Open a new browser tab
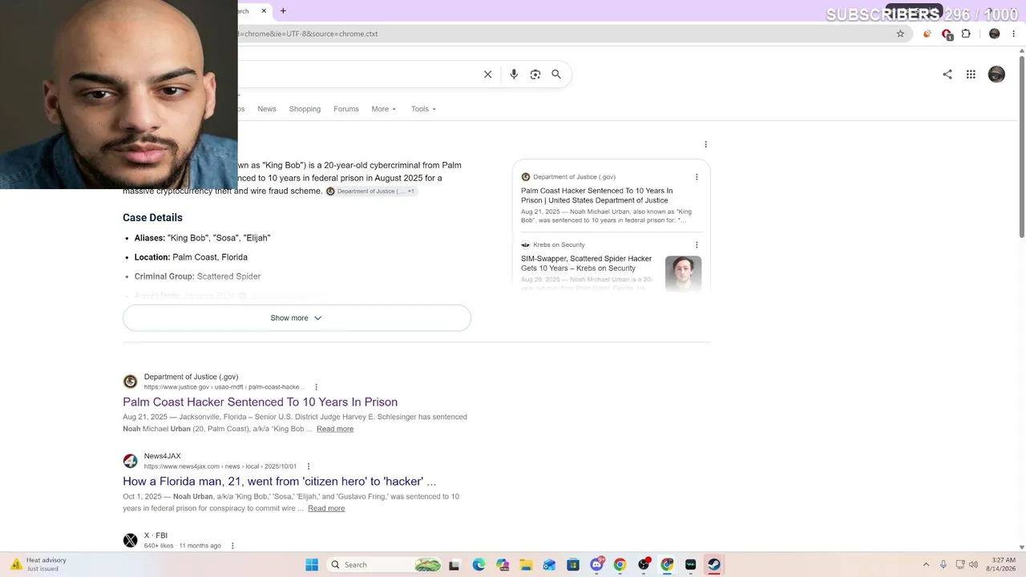 coord(283,11)
